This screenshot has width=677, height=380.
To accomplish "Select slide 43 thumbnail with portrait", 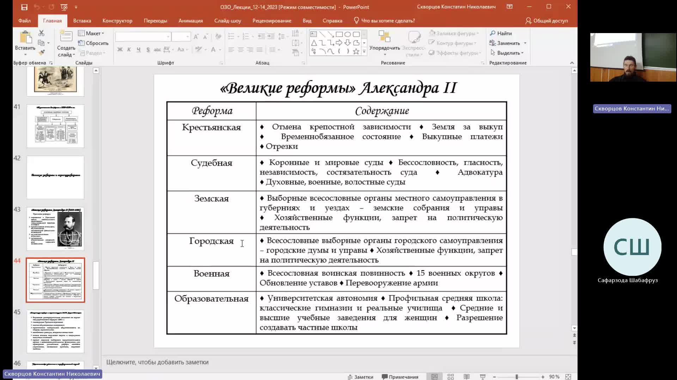I will click(55, 228).
